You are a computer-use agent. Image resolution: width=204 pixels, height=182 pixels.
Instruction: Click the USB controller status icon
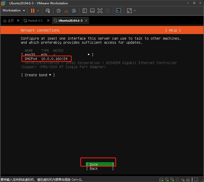(188, 180)
